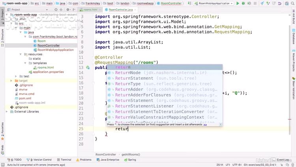This screenshot has width=296, height=167.
Task: Expand External Libraries node
Action: (7, 112)
